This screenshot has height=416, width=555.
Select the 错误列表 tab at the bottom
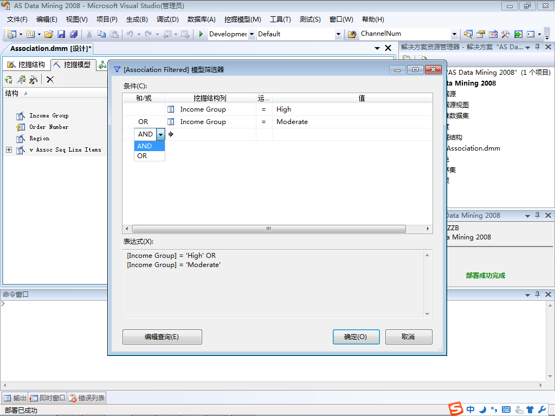pos(87,398)
